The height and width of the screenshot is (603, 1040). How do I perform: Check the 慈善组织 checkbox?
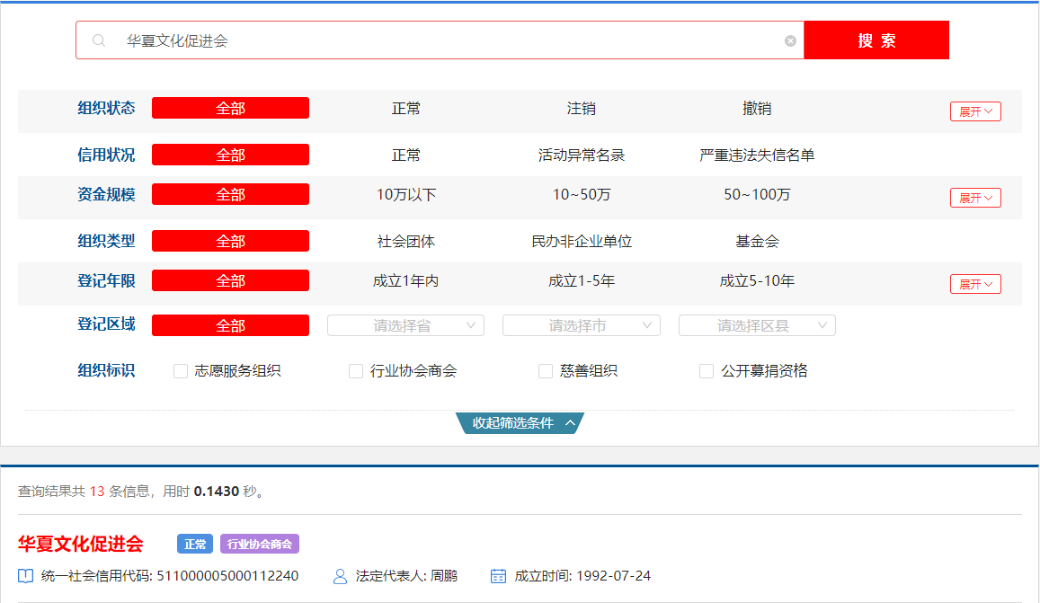[x=546, y=371]
